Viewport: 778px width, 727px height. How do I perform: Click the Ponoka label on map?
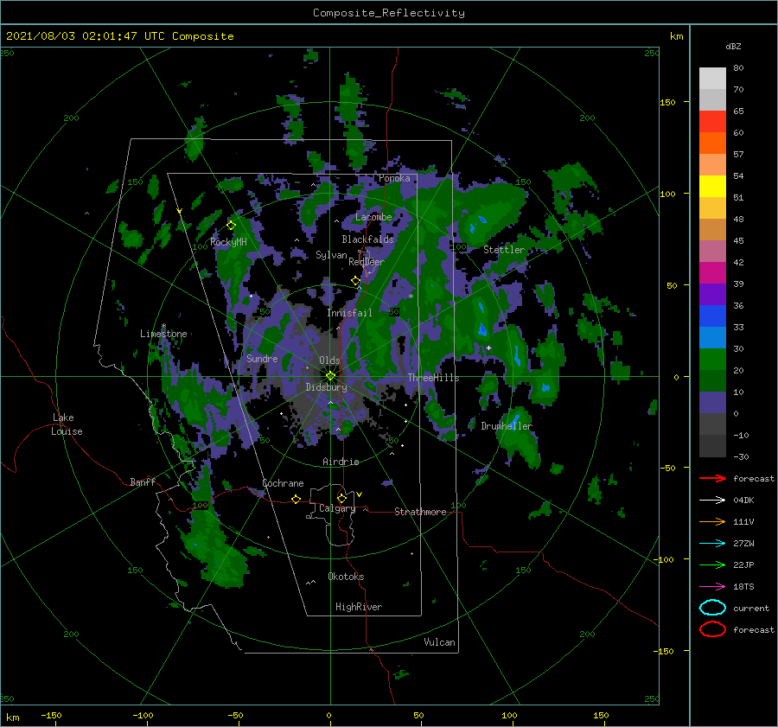(x=394, y=178)
